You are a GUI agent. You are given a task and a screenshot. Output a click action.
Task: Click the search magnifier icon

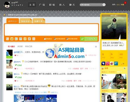pyautogui.click(x=104, y=5)
